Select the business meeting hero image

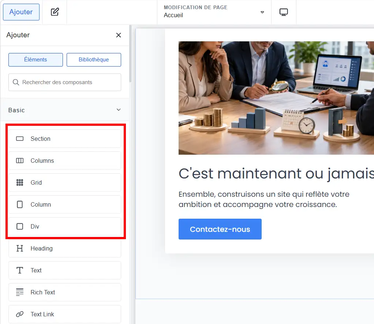point(276,98)
